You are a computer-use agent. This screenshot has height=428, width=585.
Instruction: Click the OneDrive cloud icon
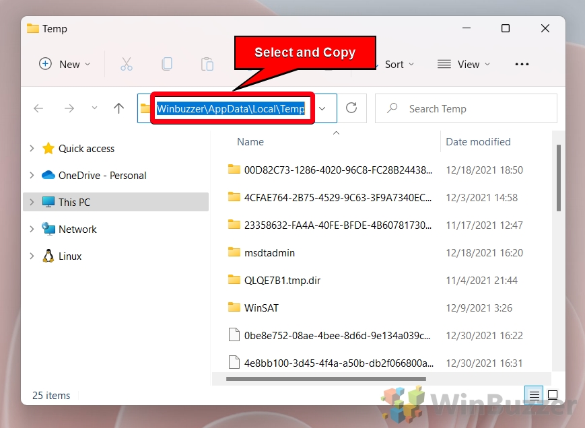tap(48, 175)
